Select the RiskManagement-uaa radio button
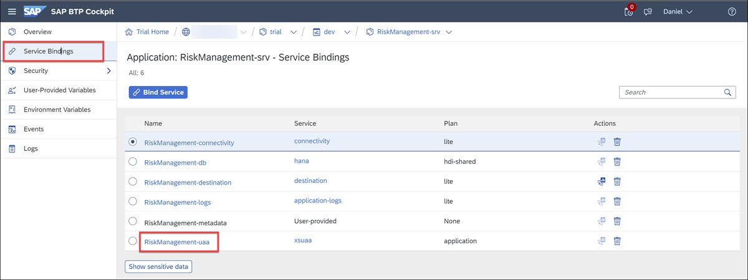The image size is (748, 280). [x=132, y=241]
